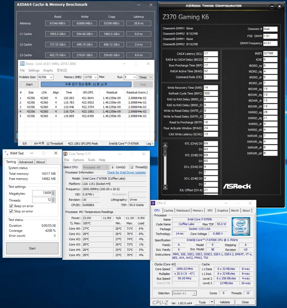This screenshot has height=308, width=287.
Task: Click Channels # field showing Dual
Action: tap(270, 29)
